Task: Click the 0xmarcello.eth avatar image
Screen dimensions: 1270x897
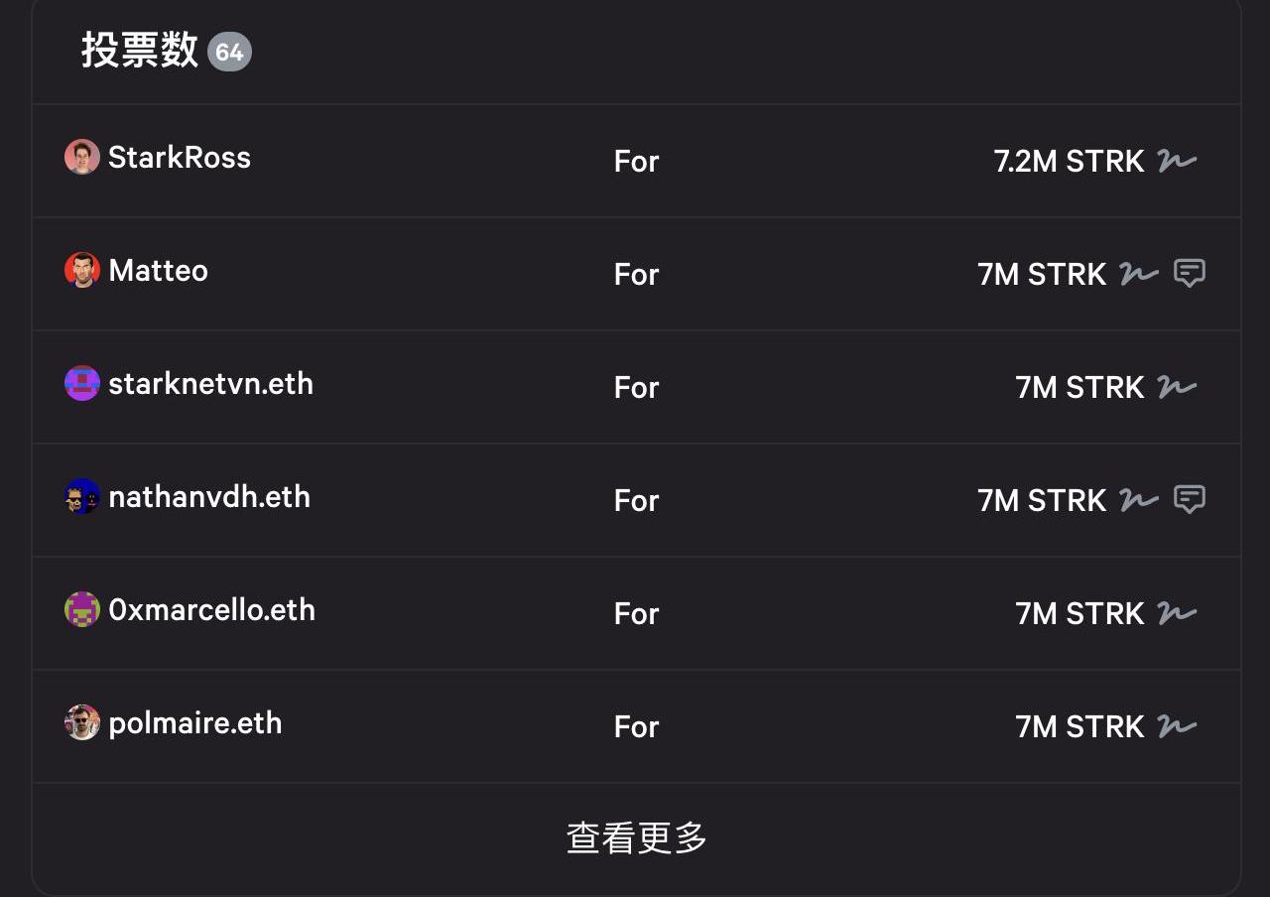Action: pyautogui.click(x=82, y=609)
